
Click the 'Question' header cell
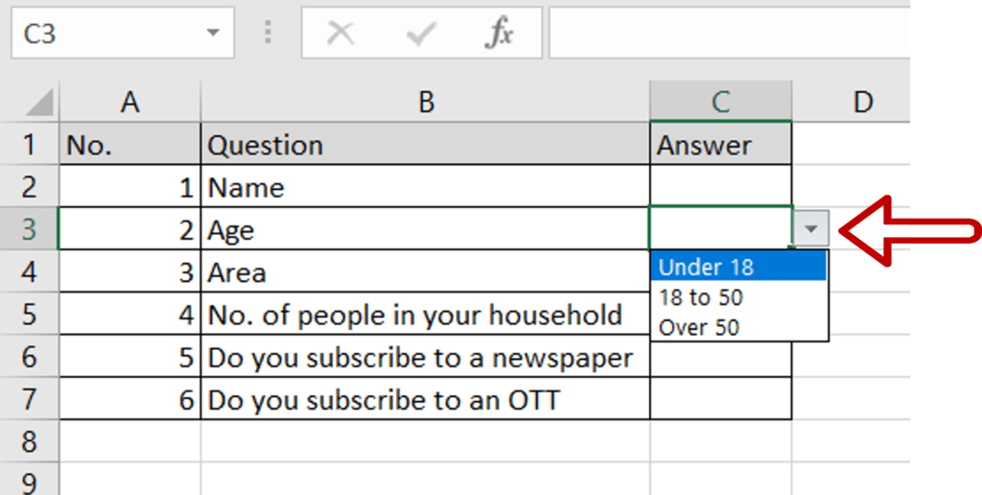tap(425, 144)
